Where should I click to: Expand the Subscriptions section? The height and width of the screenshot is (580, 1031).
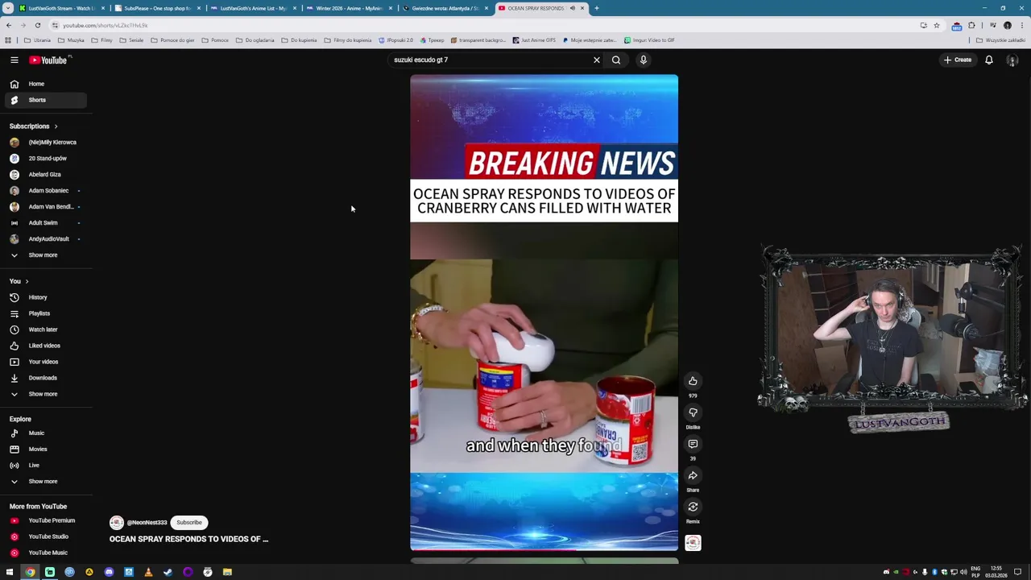[x=34, y=126]
